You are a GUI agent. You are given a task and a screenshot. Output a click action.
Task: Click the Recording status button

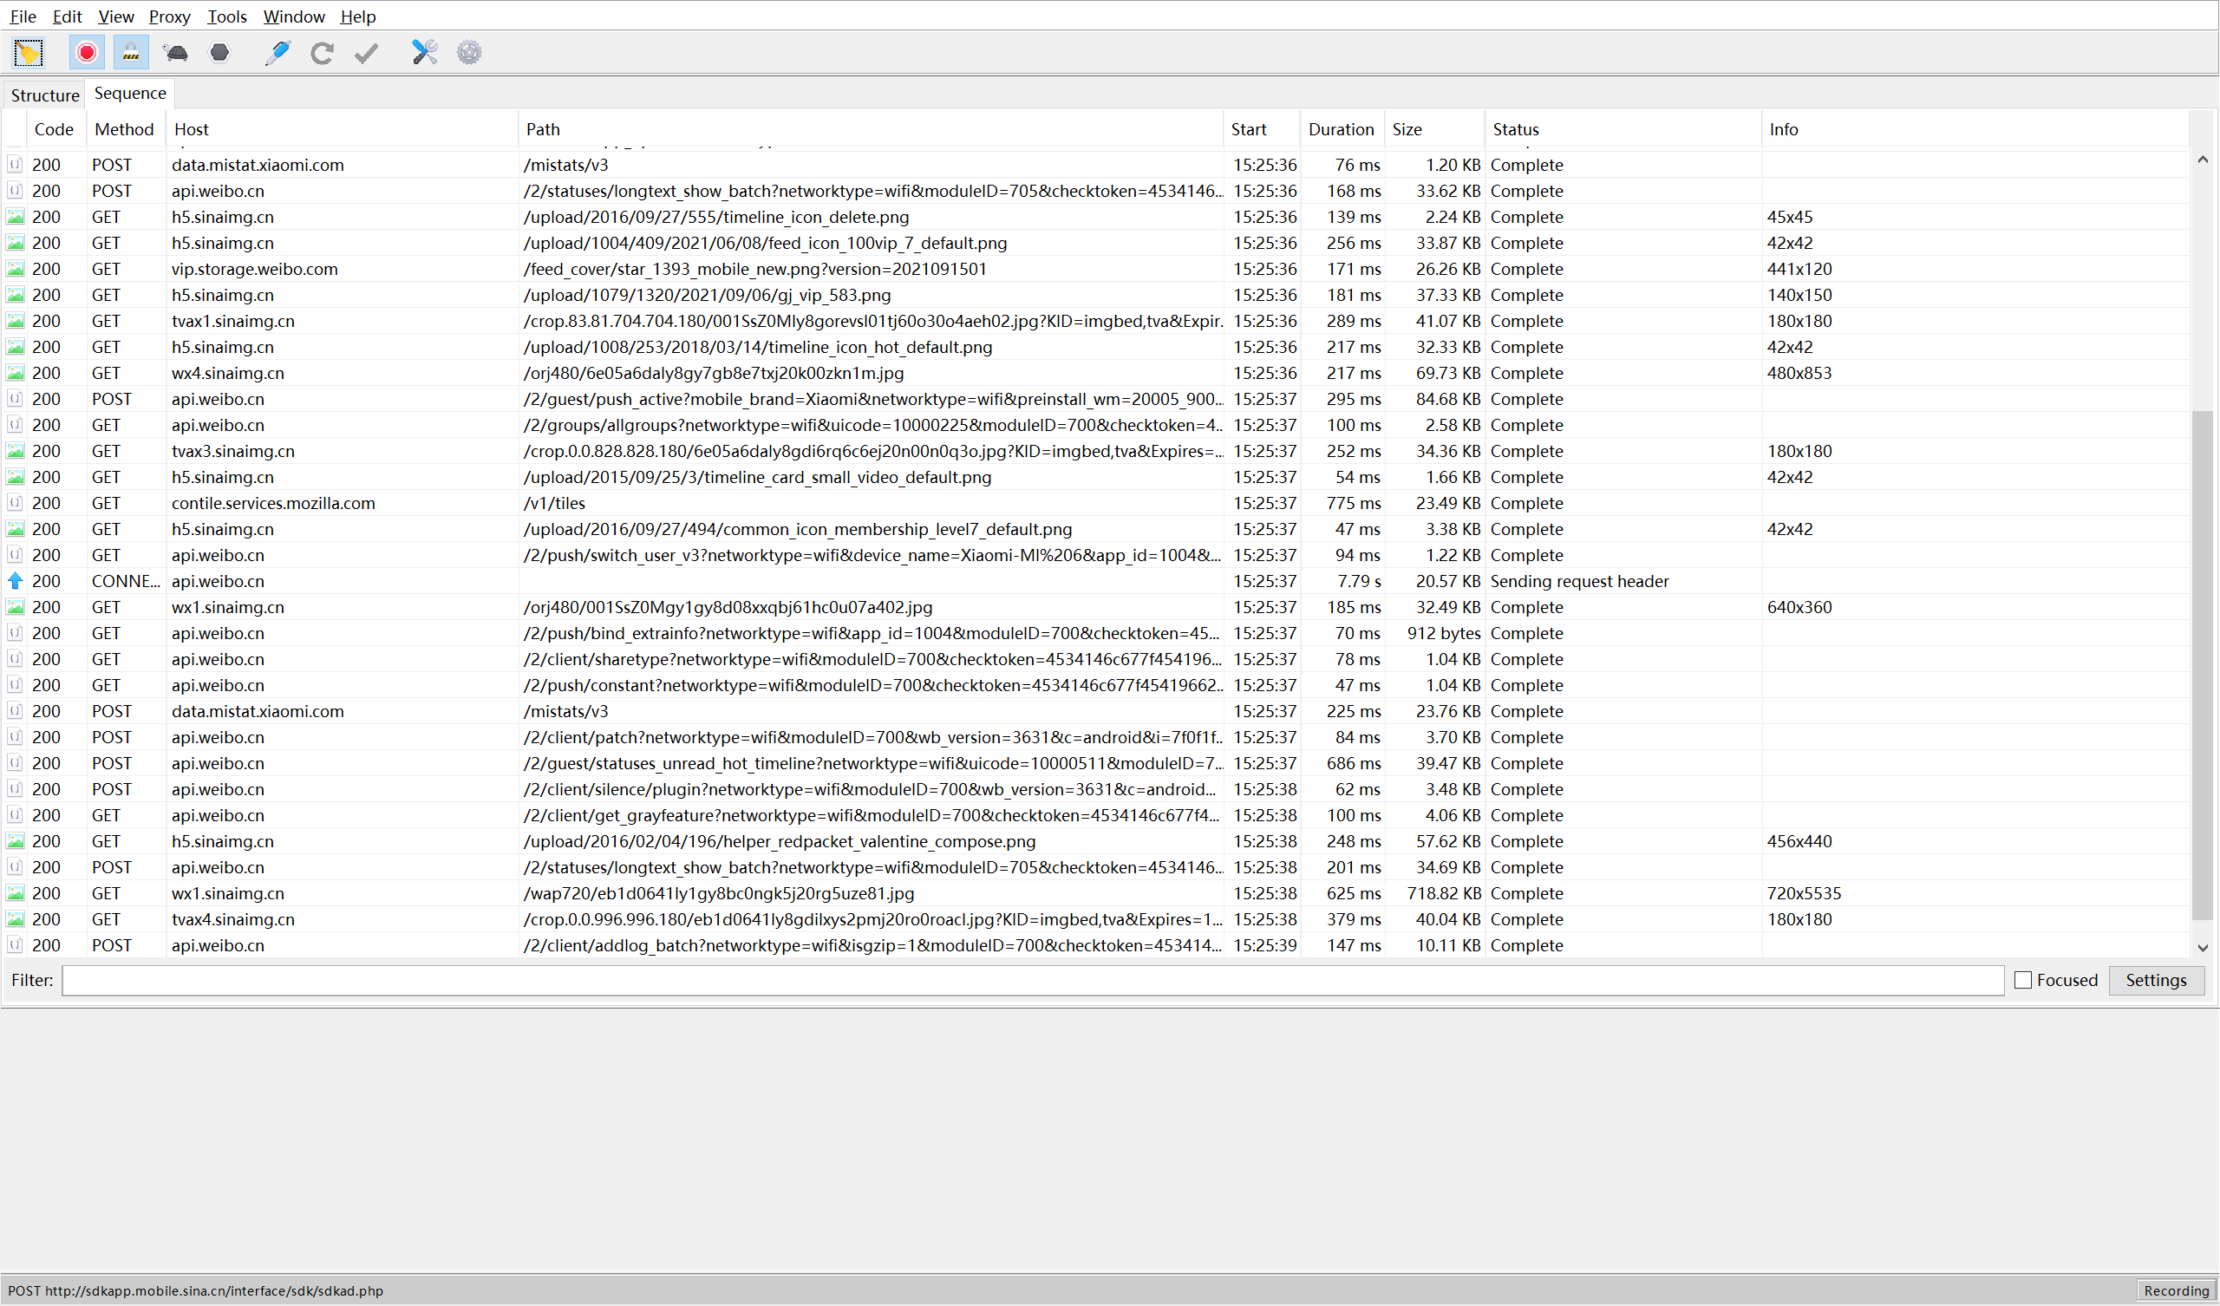point(2175,1291)
